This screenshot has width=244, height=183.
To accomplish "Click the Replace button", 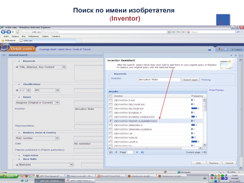I will pyautogui.click(x=214, y=163).
